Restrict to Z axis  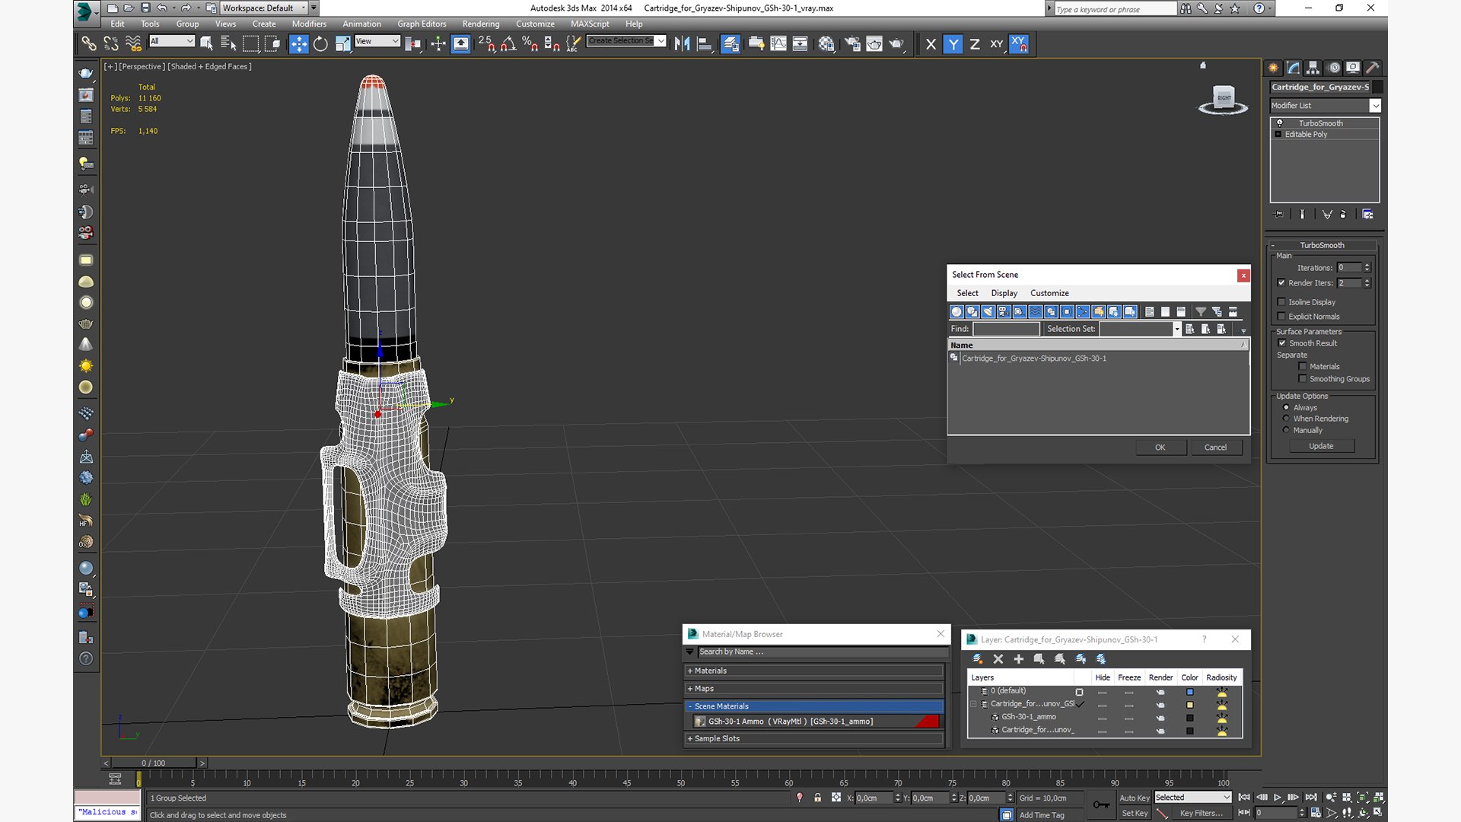point(975,44)
